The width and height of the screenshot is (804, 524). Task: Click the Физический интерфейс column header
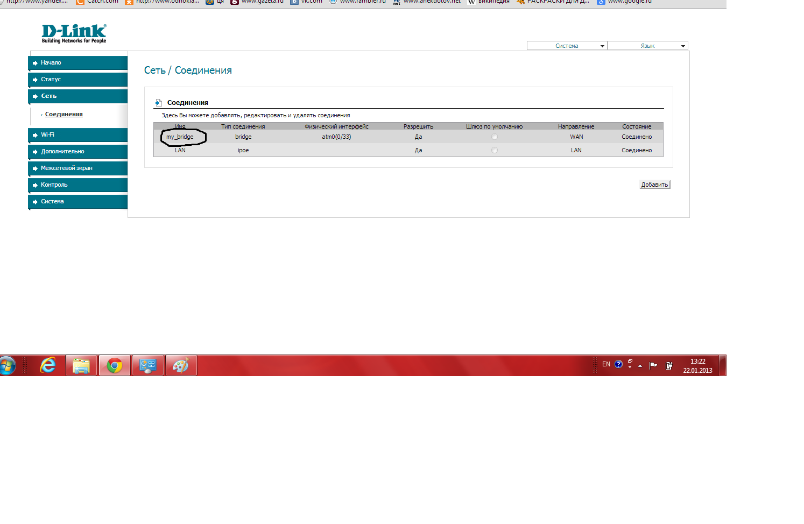[x=336, y=126]
